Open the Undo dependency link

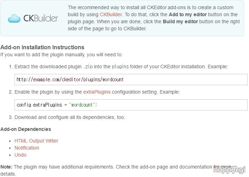20,155
